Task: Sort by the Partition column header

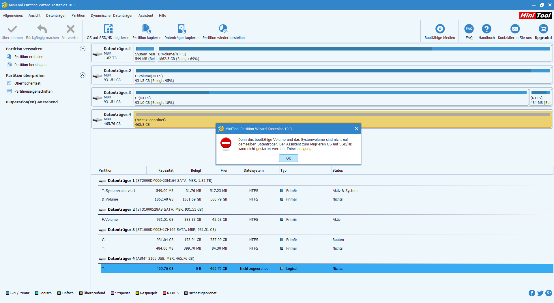Action: tap(122, 171)
